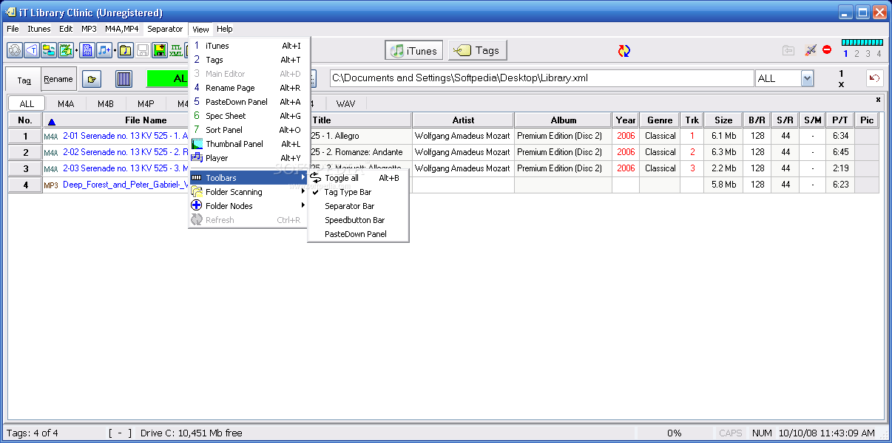Select page number 2 indicator
Screen dimensions: 892x443
pyautogui.click(x=856, y=54)
